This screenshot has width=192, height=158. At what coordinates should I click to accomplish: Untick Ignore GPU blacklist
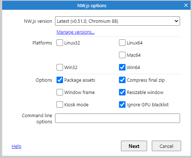click(x=122, y=104)
